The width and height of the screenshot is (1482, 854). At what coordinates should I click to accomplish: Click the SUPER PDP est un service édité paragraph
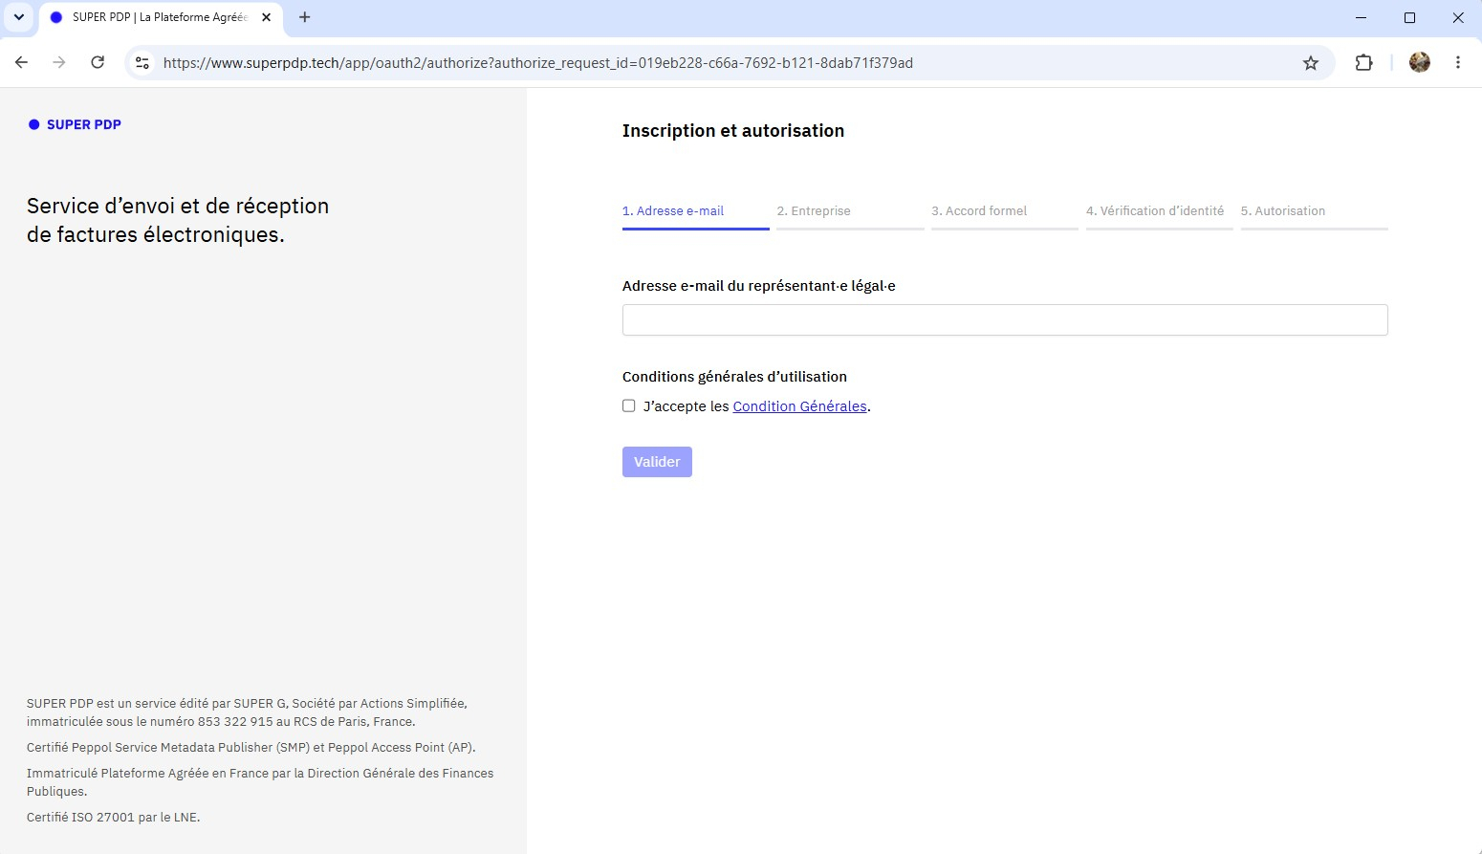247,712
